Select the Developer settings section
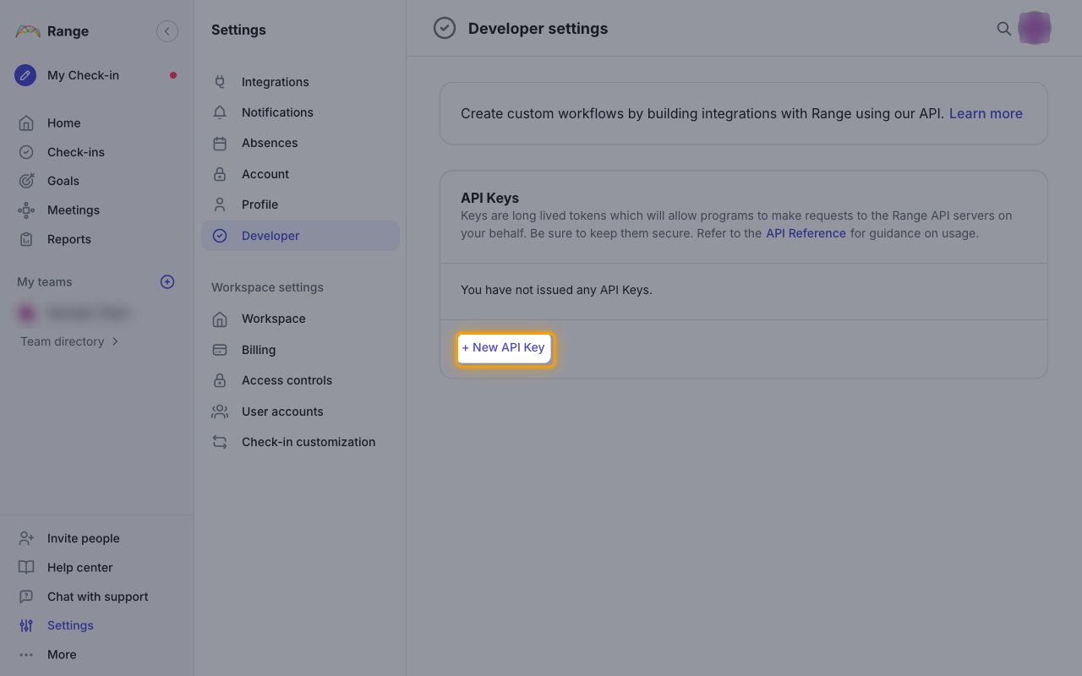The width and height of the screenshot is (1082, 676). 300,236
